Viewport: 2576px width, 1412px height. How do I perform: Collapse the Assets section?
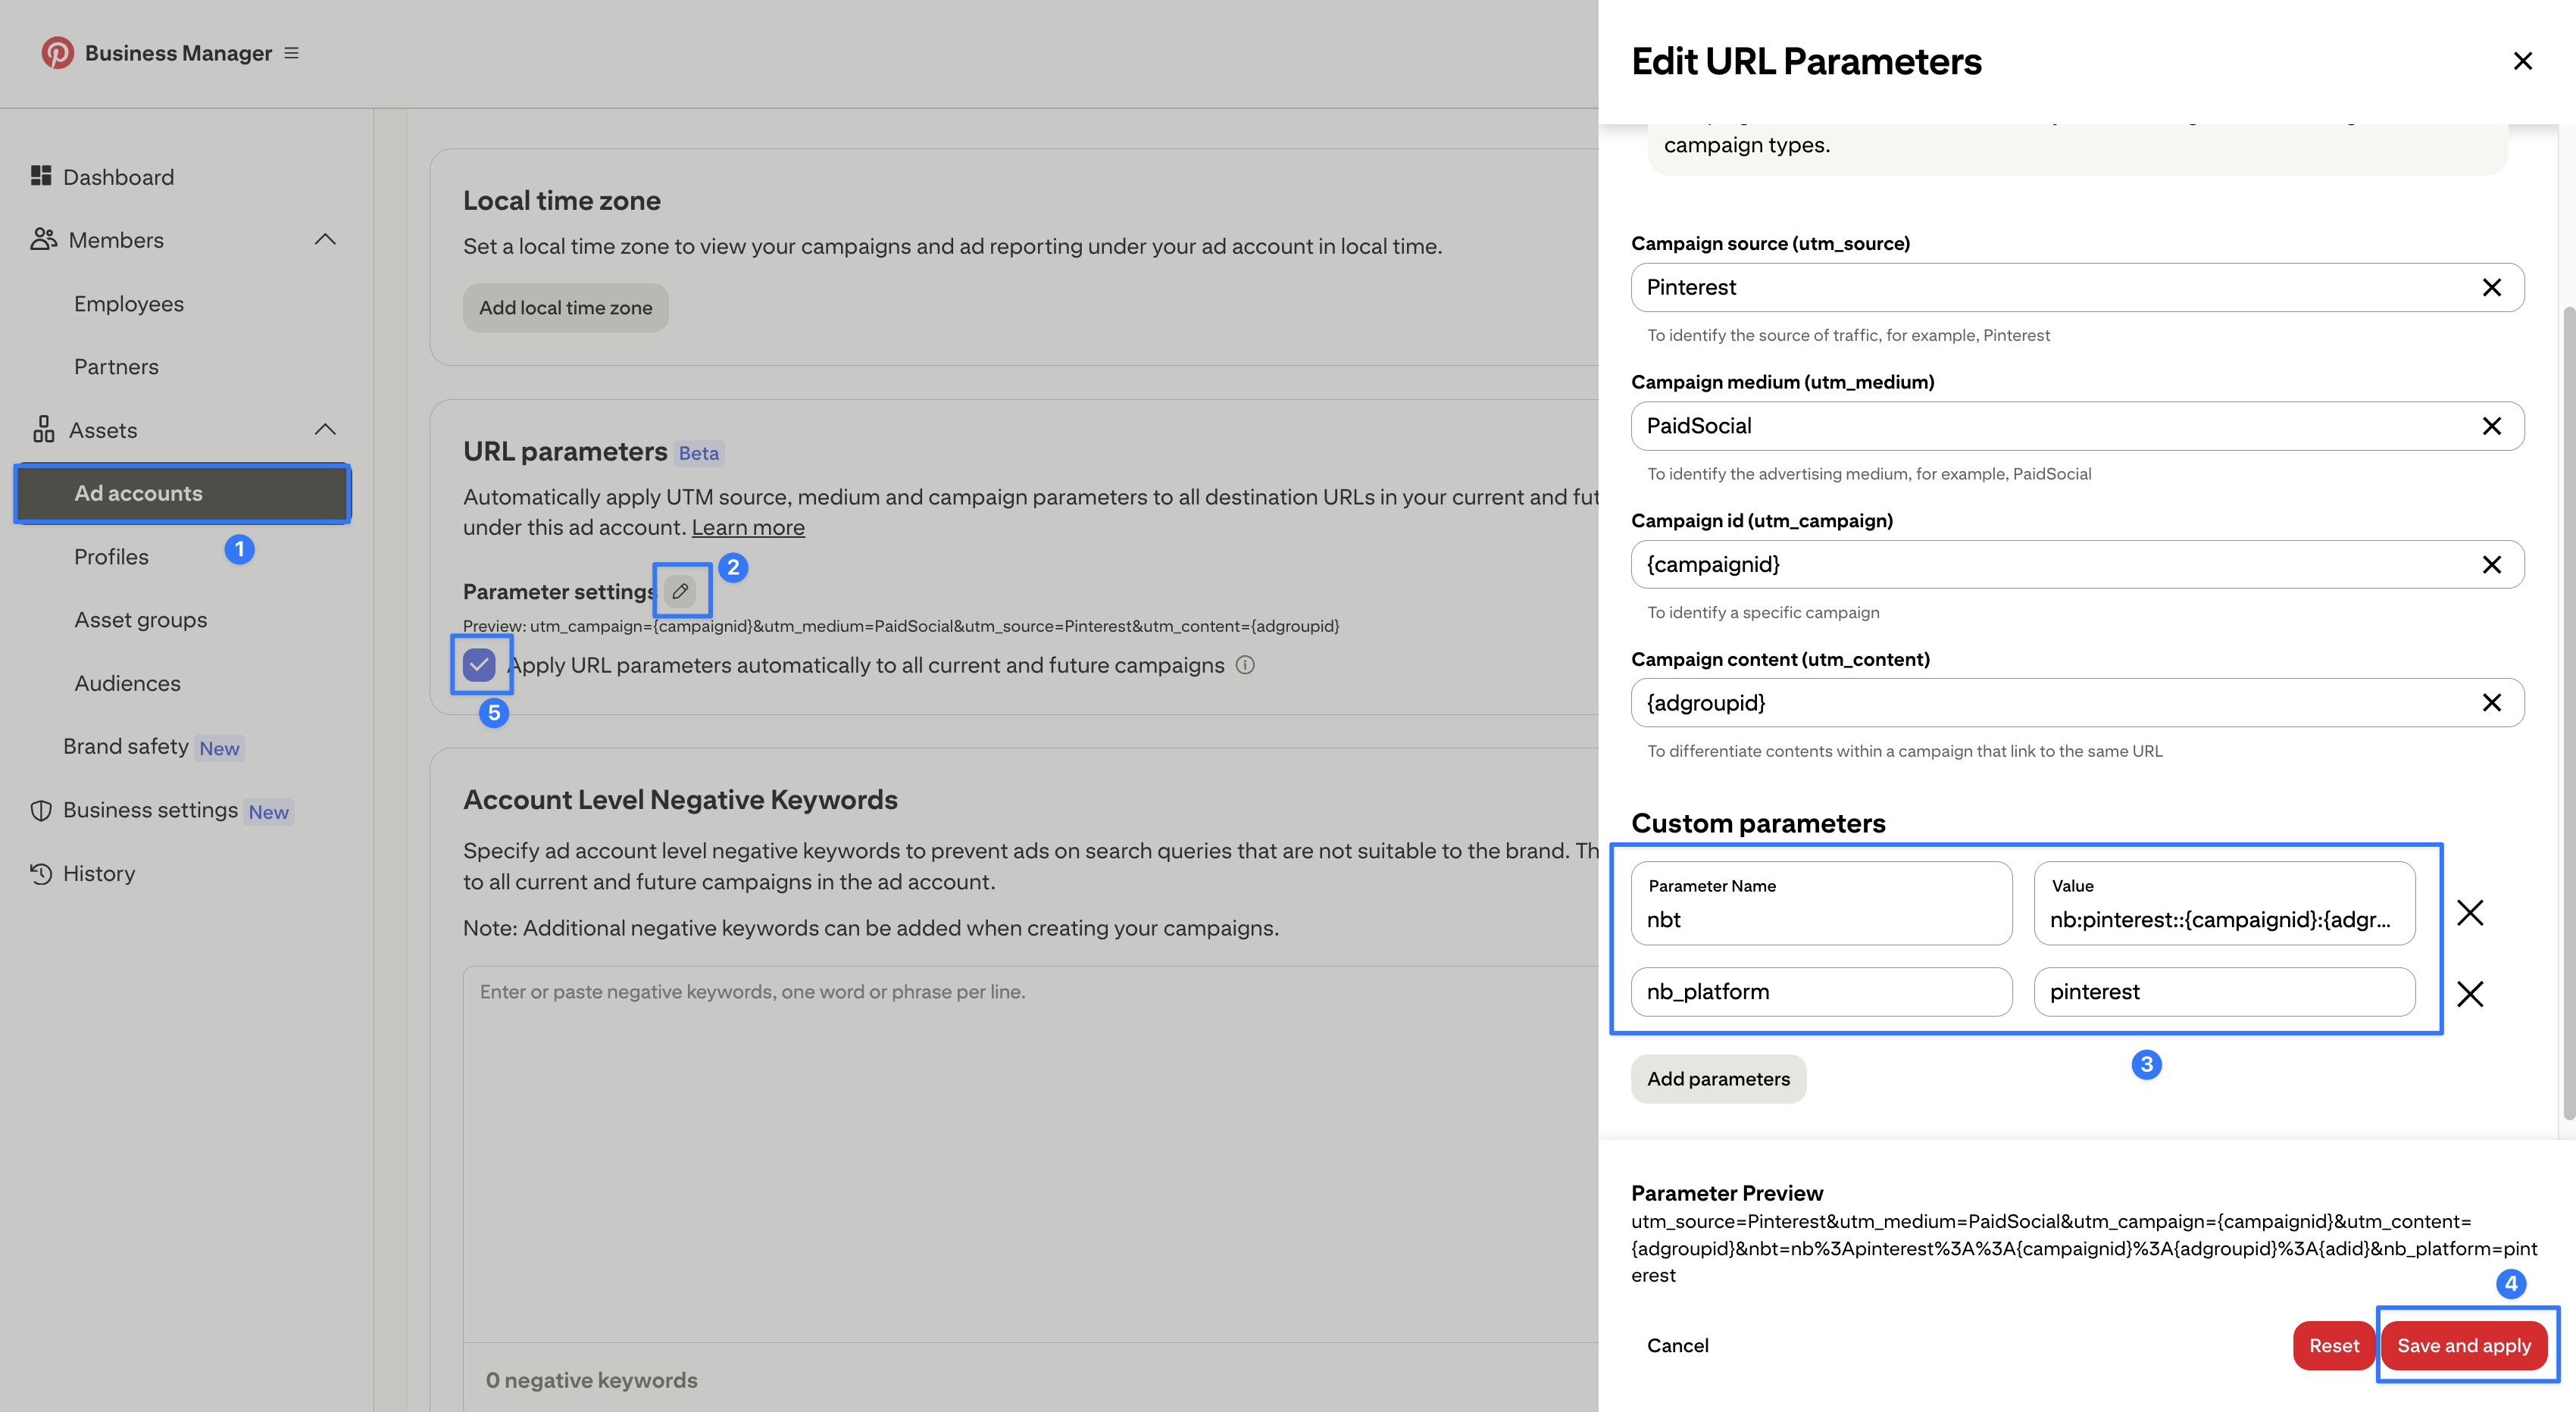coord(325,430)
